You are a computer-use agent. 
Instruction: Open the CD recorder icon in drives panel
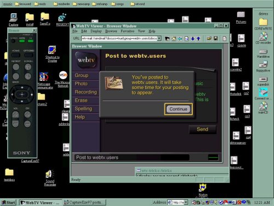[263, 38]
